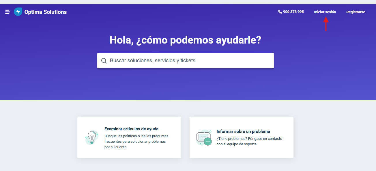Click the magnifying glass search icon
The image size is (376, 171).
pos(104,61)
